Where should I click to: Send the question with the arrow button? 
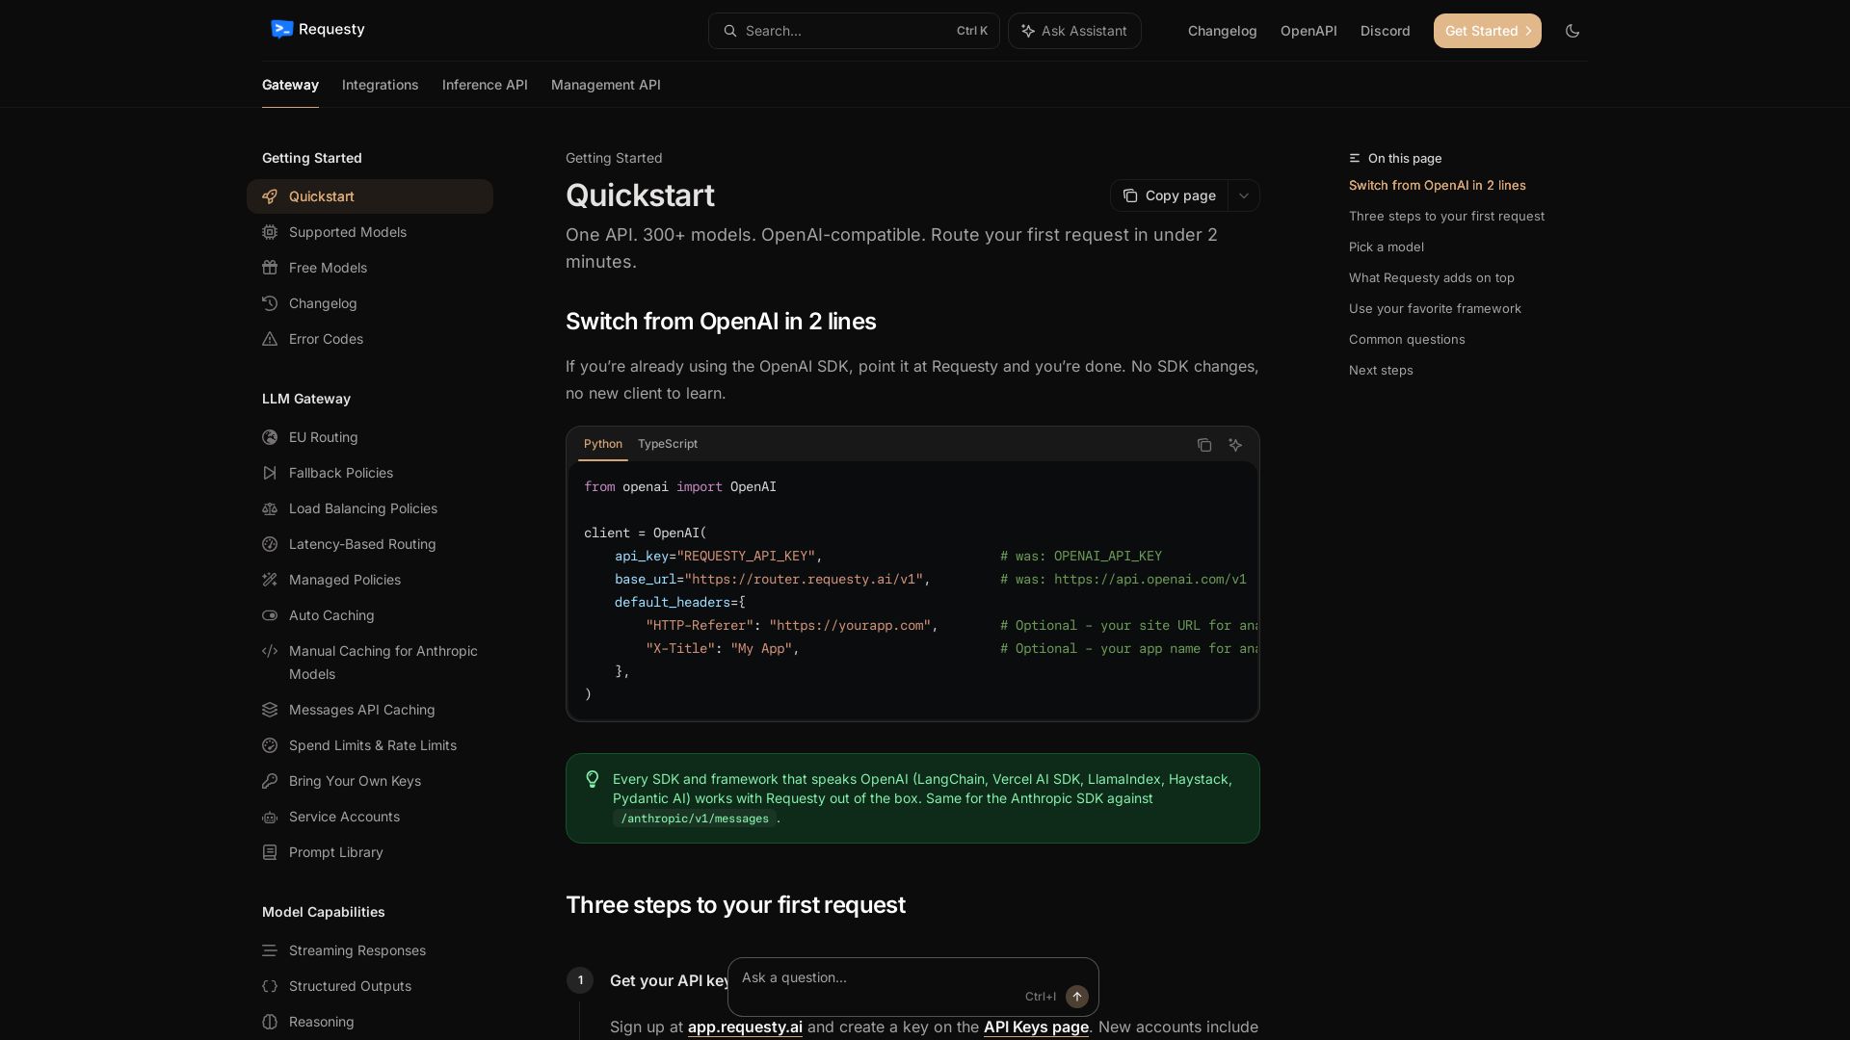1077,997
